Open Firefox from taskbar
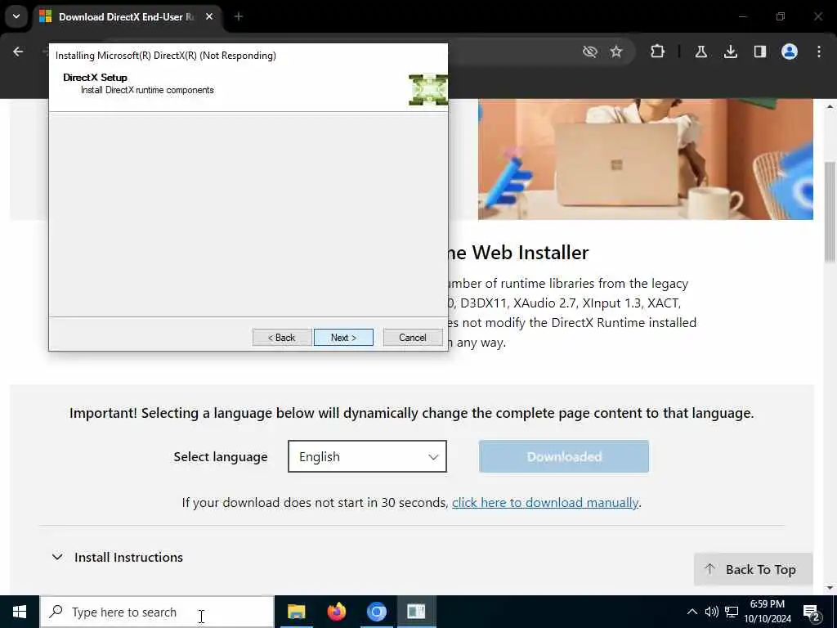This screenshot has height=628, width=837. 336,612
